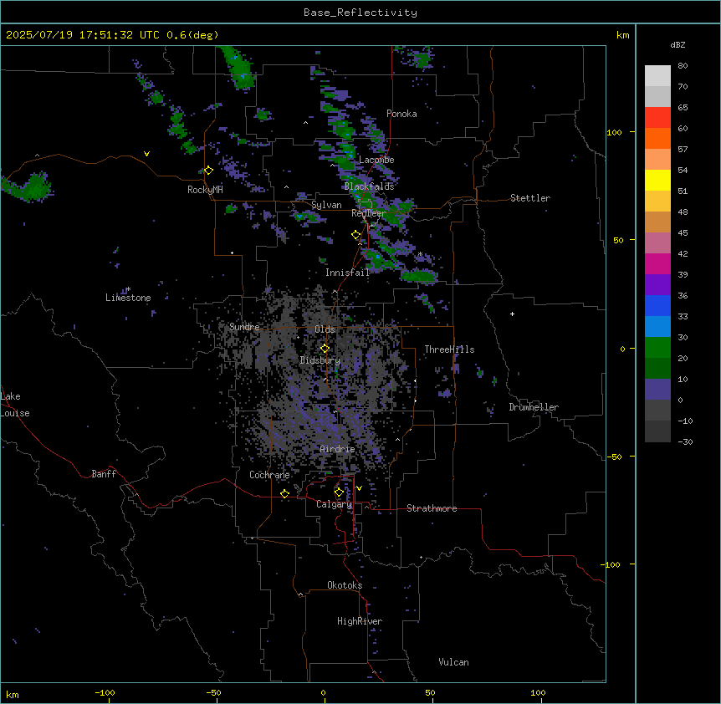
Task: Click the -30 value at legend bottom
Action: coord(685,441)
